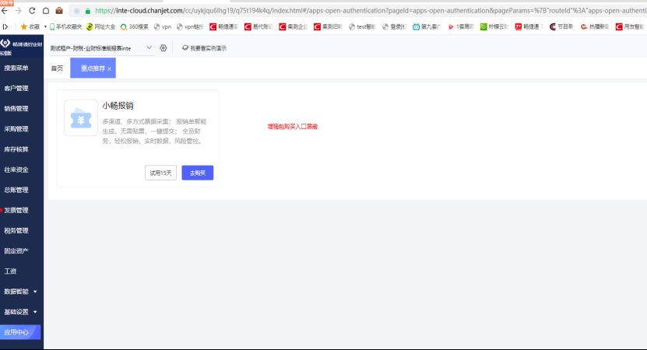Click the 畅捷通 logo in sidebar

pyautogui.click(x=5, y=47)
